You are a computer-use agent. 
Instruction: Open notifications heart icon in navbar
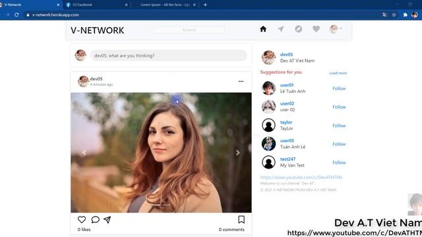(x=316, y=29)
